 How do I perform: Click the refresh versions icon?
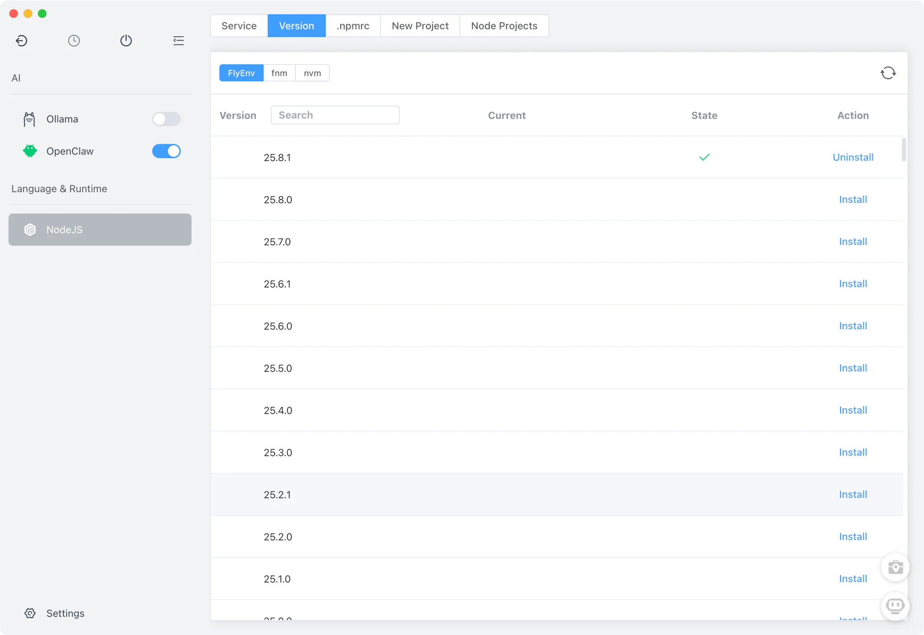tap(888, 73)
